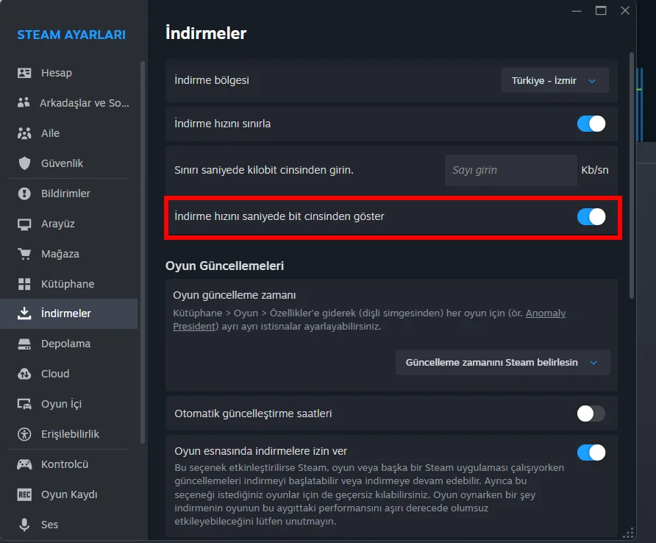Click the Aile family icon

click(x=24, y=133)
